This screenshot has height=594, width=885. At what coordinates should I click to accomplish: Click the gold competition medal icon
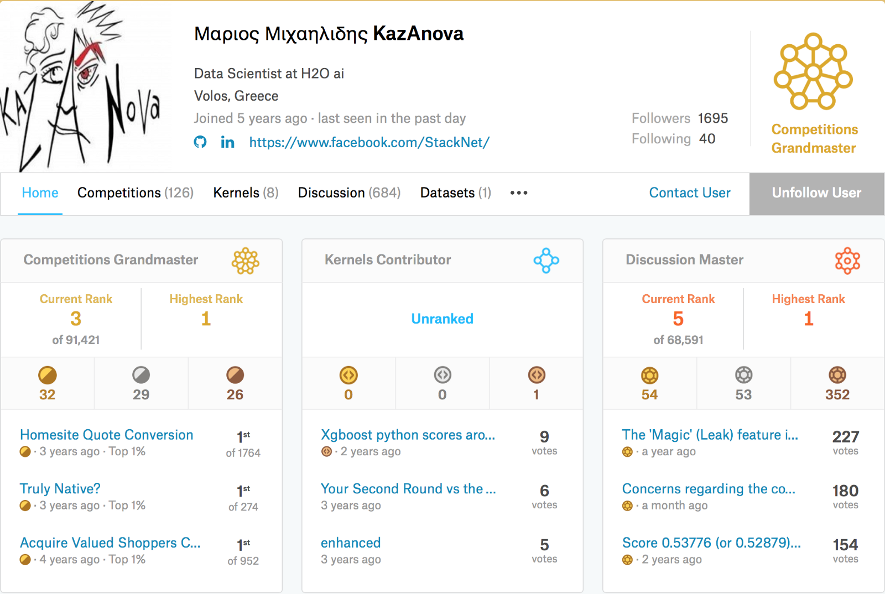click(x=48, y=376)
